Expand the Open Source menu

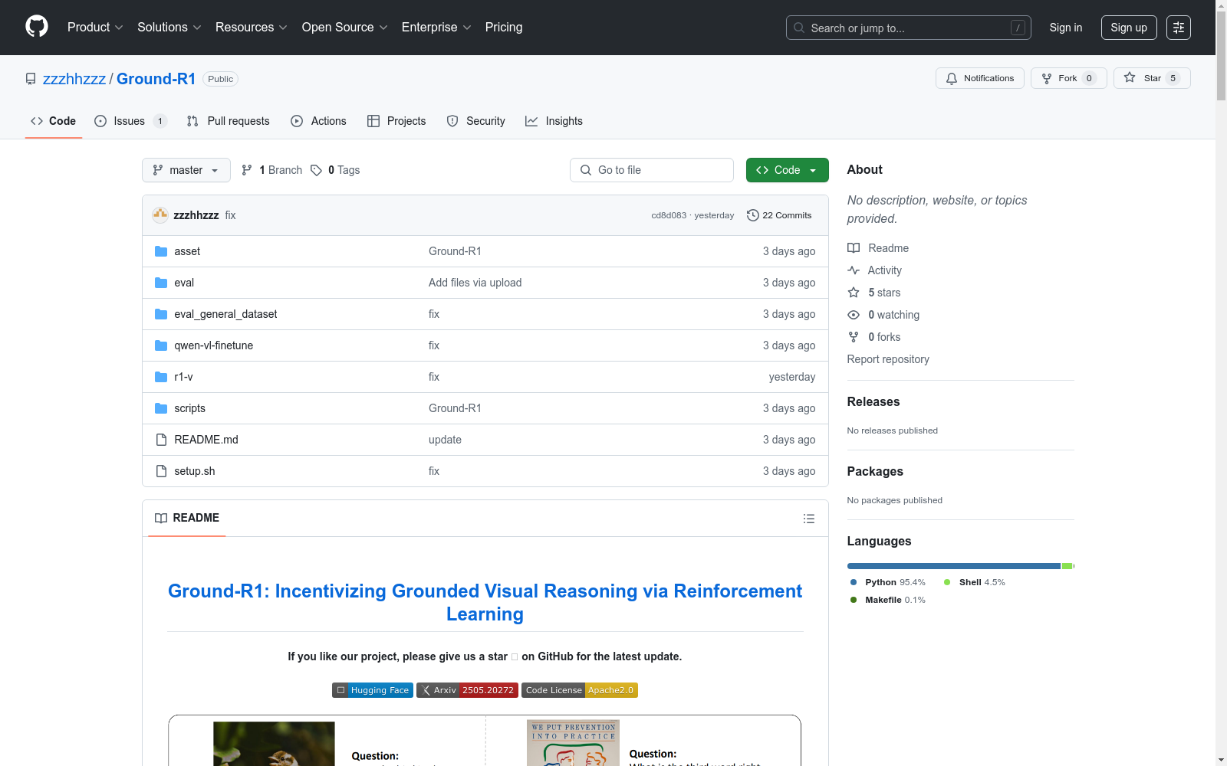coord(345,28)
